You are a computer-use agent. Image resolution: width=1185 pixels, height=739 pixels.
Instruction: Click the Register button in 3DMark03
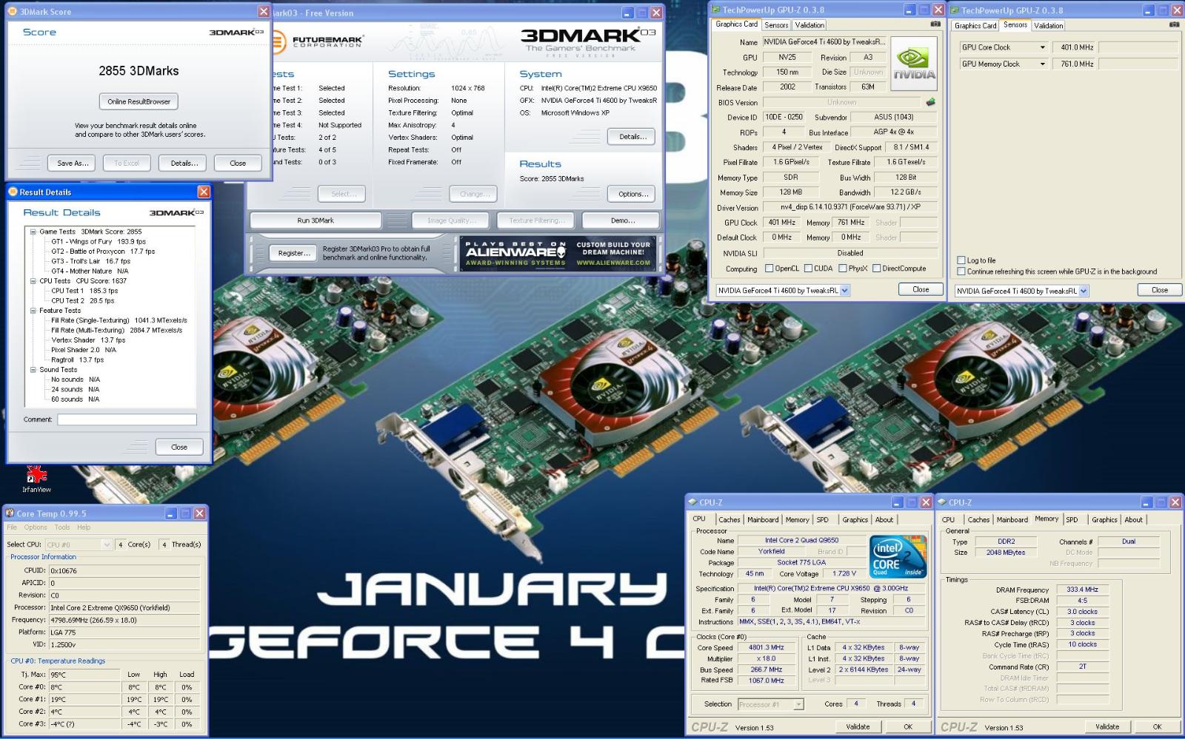click(294, 253)
